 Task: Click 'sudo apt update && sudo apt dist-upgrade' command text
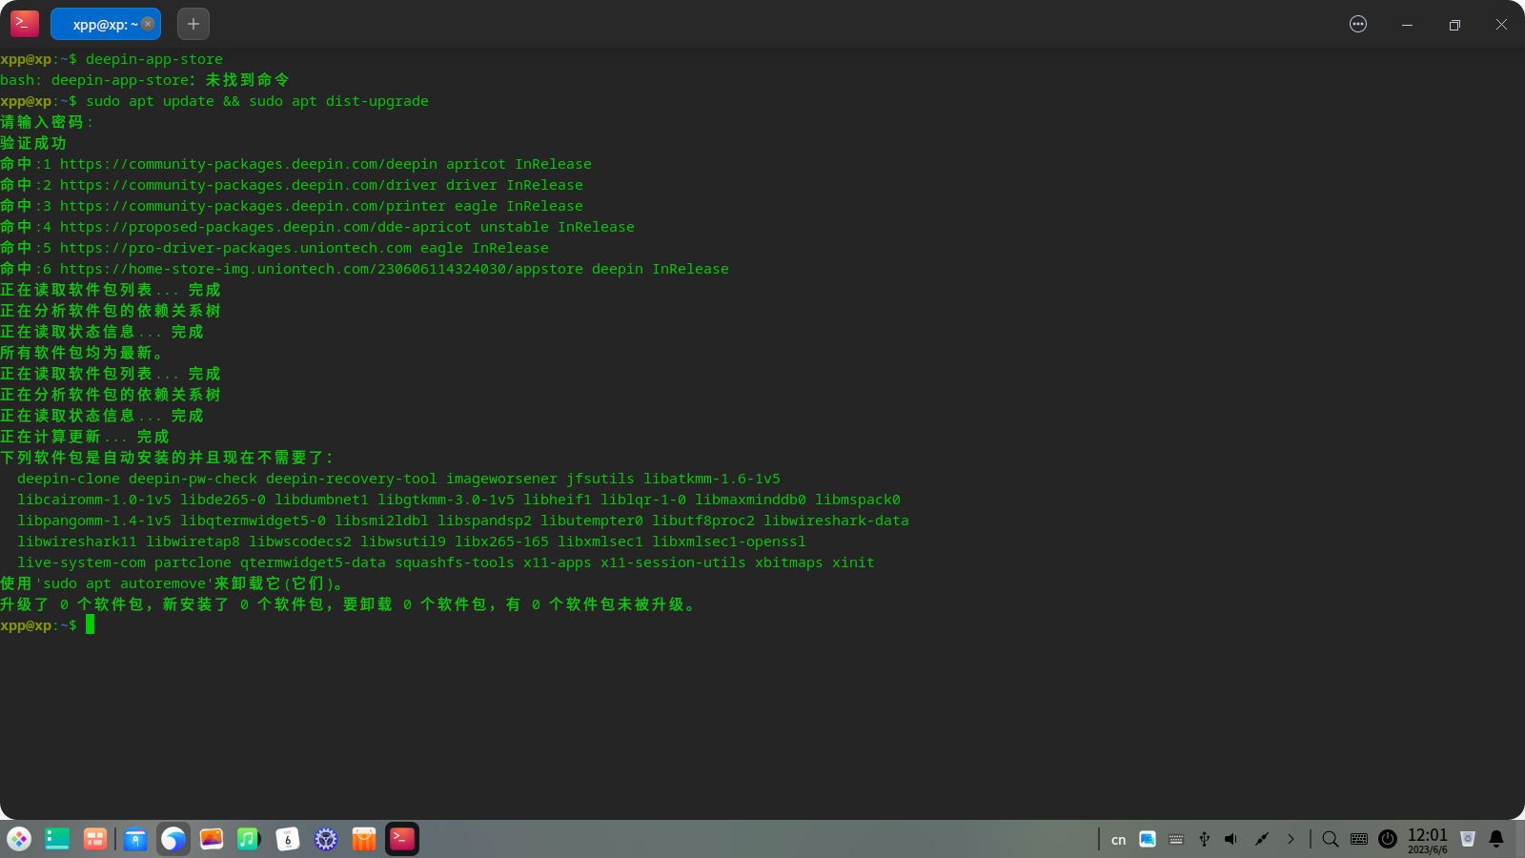(x=257, y=101)
